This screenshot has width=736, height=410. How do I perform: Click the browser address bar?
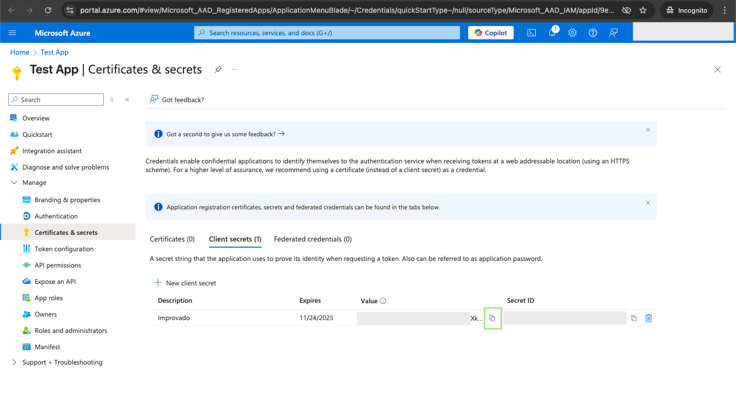click(348, 10)
